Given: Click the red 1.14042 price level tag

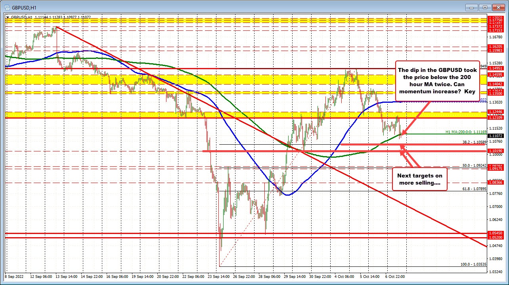Looking at the screenshot, I should click(496, 84).
